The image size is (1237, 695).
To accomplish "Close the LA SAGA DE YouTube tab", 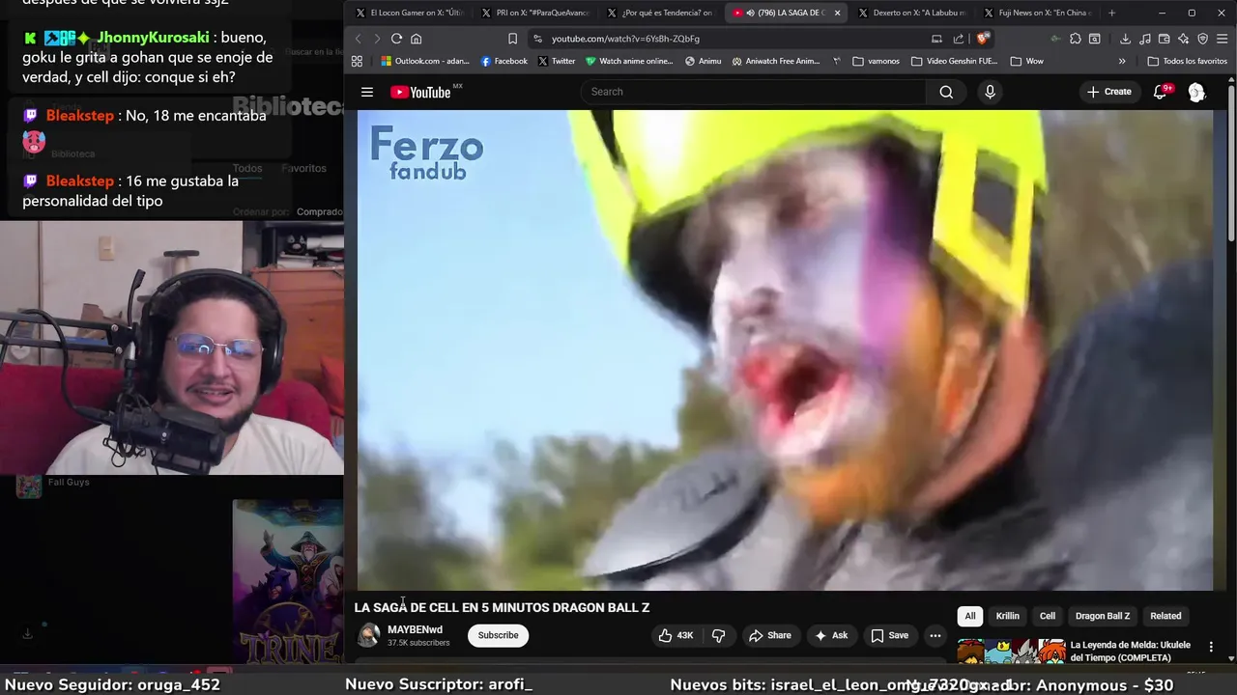I will point(838,13).
